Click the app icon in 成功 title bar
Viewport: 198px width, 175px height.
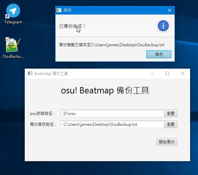point(59,10)
